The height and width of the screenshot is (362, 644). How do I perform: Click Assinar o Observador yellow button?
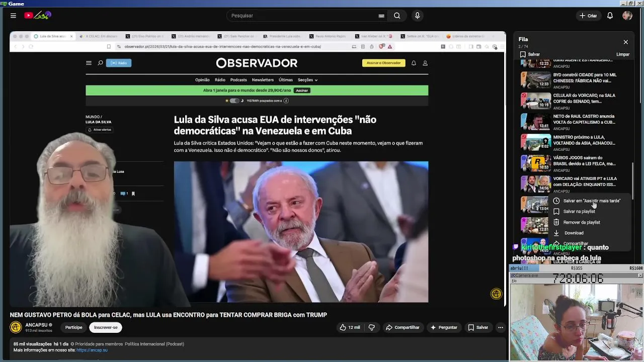383,63
